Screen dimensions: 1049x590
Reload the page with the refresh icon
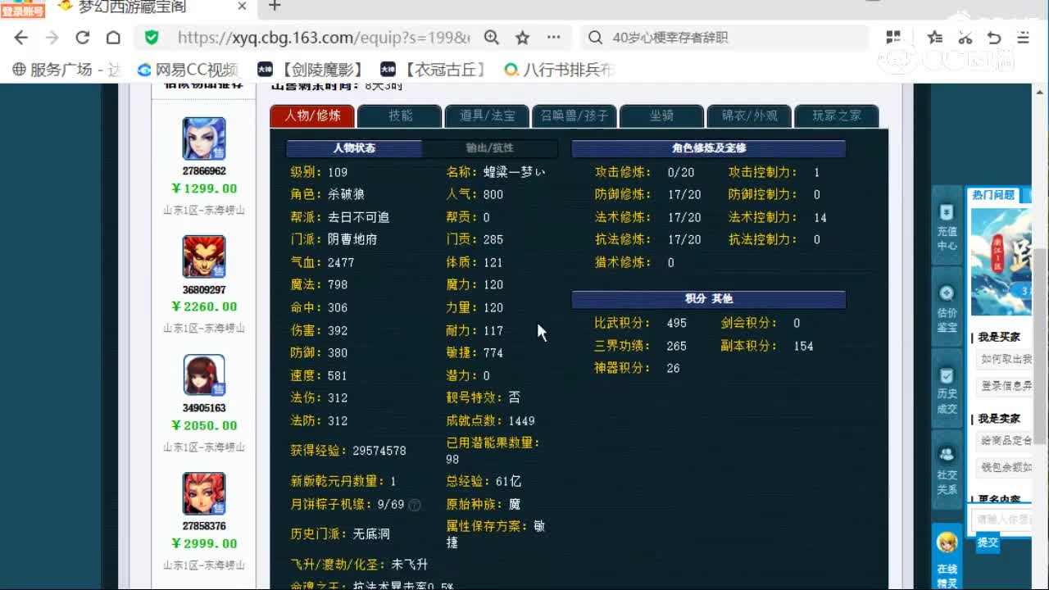[82, 38]
